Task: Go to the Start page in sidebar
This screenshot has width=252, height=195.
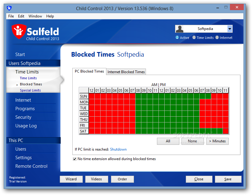Action: pyautogui.click(x=20, y=54)
